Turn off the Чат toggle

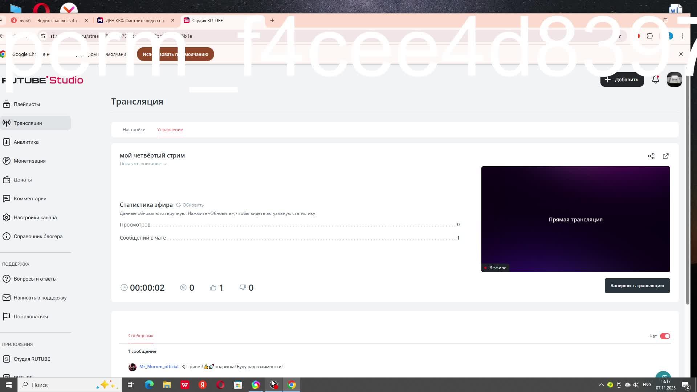[x=665, y=336]
